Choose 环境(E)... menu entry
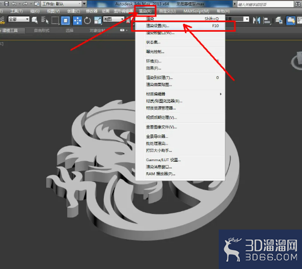The image size is (302, 269). tap(180, 61)
